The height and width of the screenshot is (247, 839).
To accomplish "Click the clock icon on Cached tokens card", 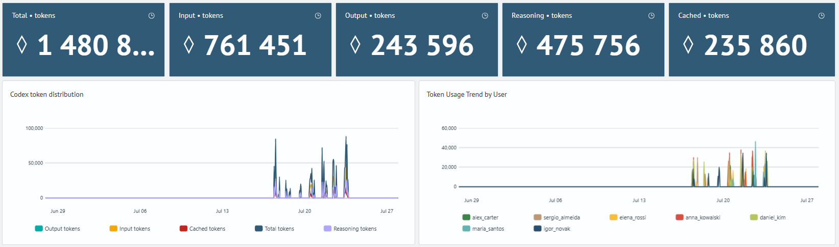I will point(822,16).
